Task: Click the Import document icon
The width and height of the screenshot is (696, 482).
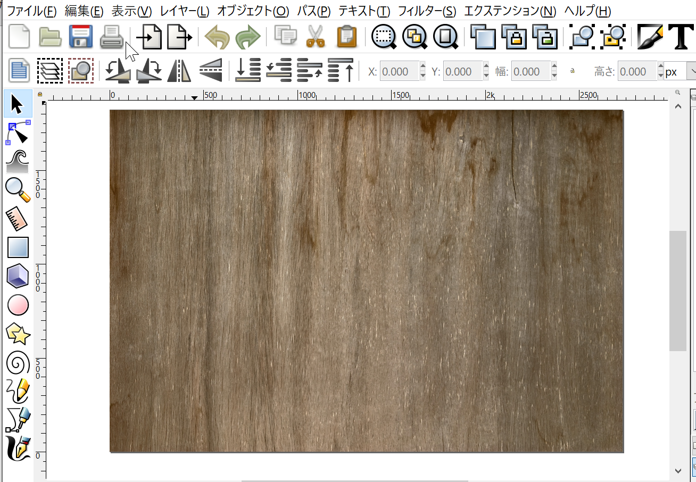Action: [x=148, y=37]
